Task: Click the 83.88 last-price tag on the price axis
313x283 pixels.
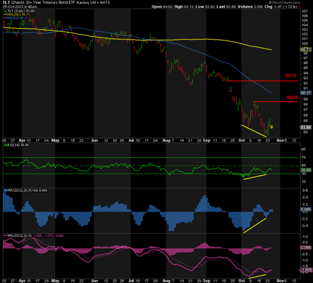Action: coord(306,127)
